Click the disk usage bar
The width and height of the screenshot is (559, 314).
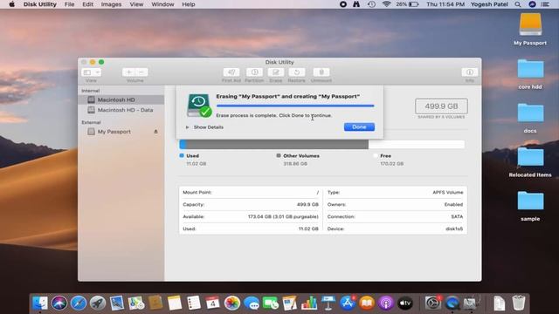point(322,144)
